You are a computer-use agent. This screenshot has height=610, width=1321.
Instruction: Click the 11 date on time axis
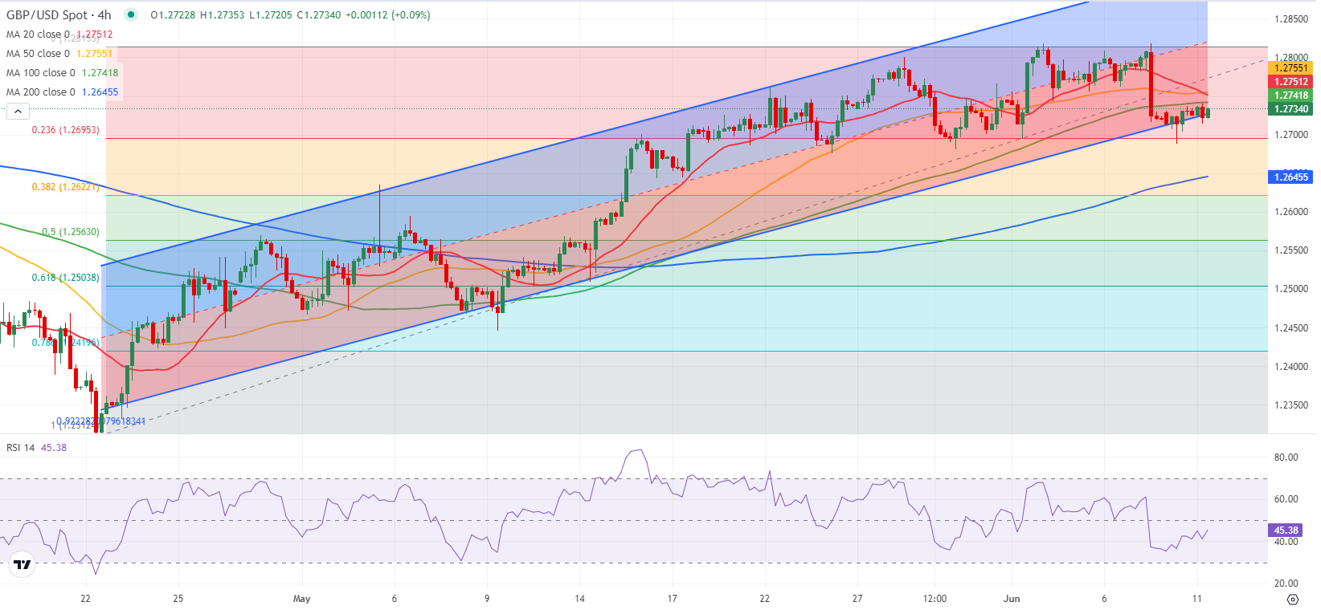(x=1196, y=599)
